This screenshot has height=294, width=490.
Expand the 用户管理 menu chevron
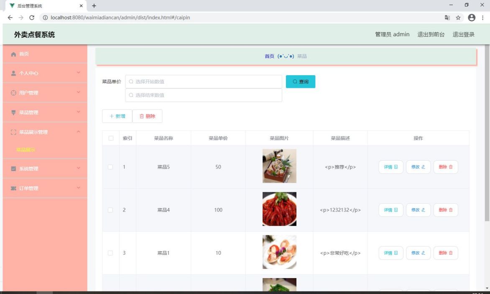tap(79, 92)
